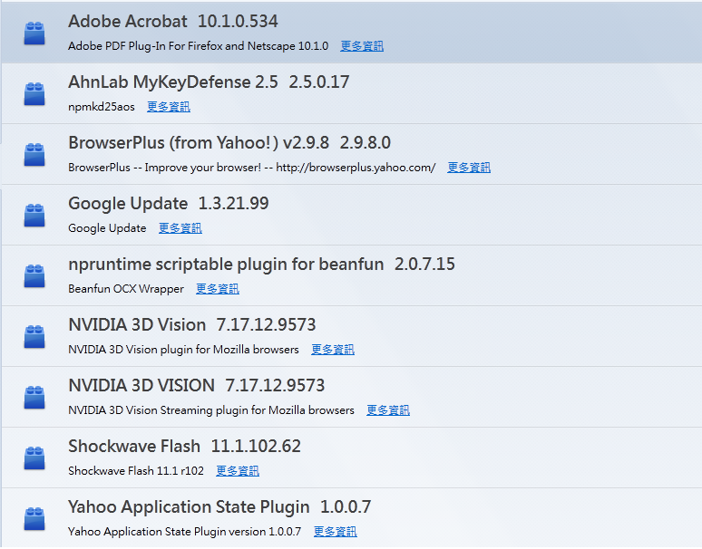The image size is (702, 549).
Task: Open 更多資訊 link for Beanfun OCX Wrapper
Action: (218, 289)
